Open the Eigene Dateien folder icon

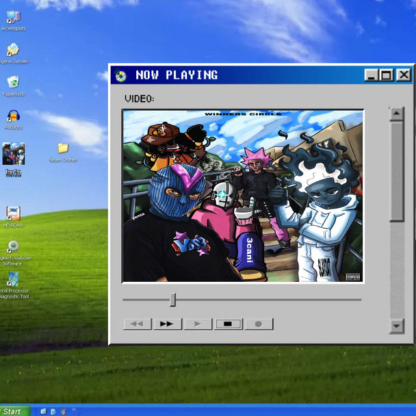tap(13, 50)
